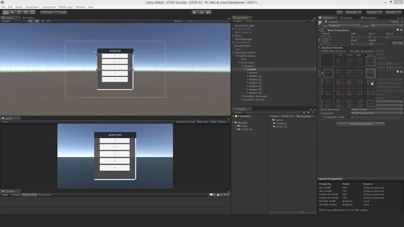Select the Hand tool in the toolbar
Screen dimensions: 404x227
pos(6,13)
